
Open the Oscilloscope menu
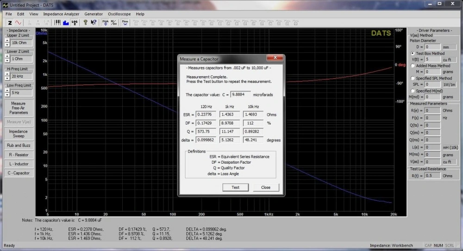(119, 14)
